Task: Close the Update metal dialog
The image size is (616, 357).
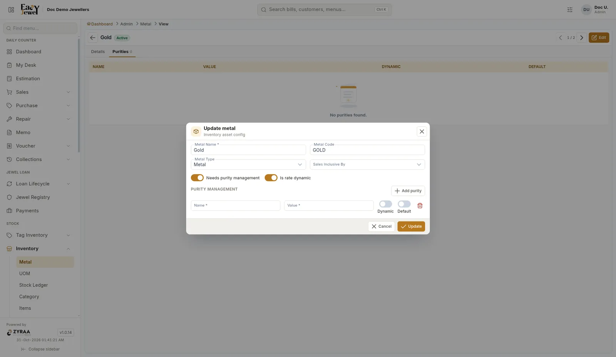Action: [422, 132]
